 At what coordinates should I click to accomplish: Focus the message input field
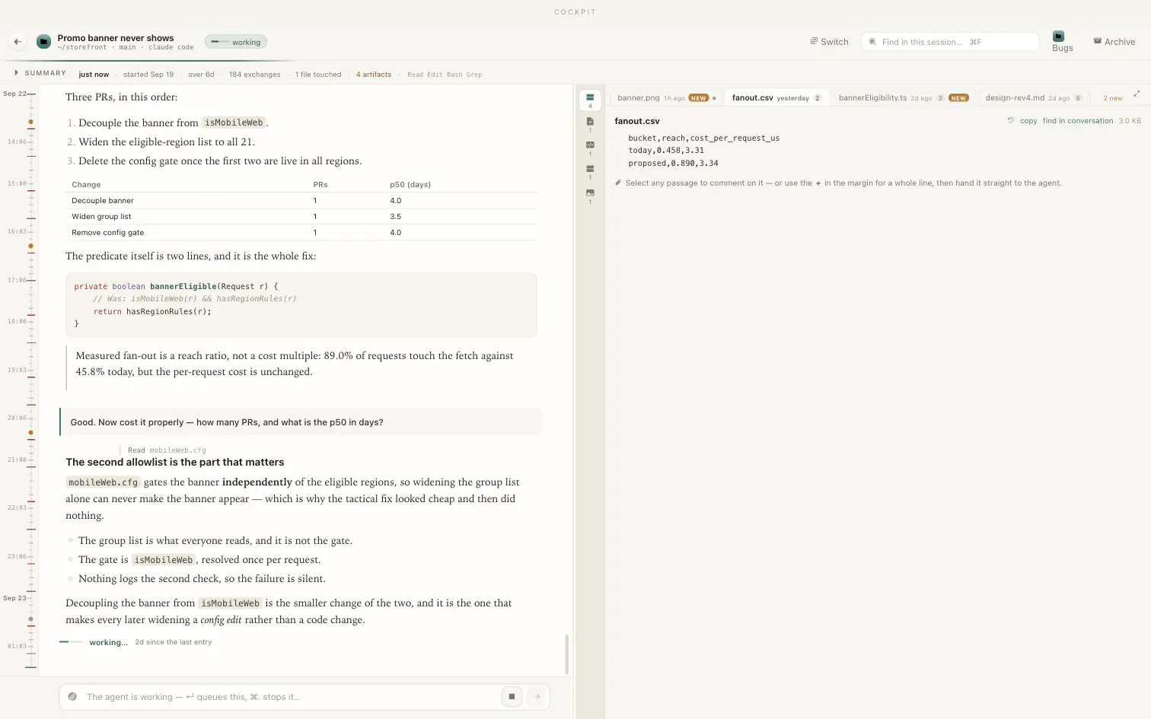(x=289, y=697)
